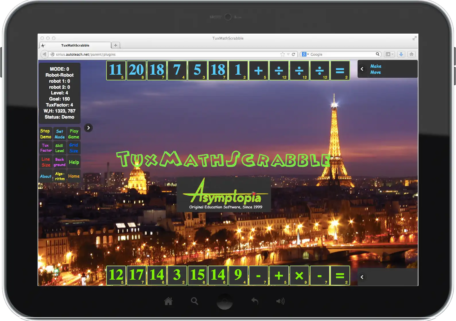The image size is (456, 321).
Task: Select the green tile 17 in bottom rack
Action: pos(136,275)
